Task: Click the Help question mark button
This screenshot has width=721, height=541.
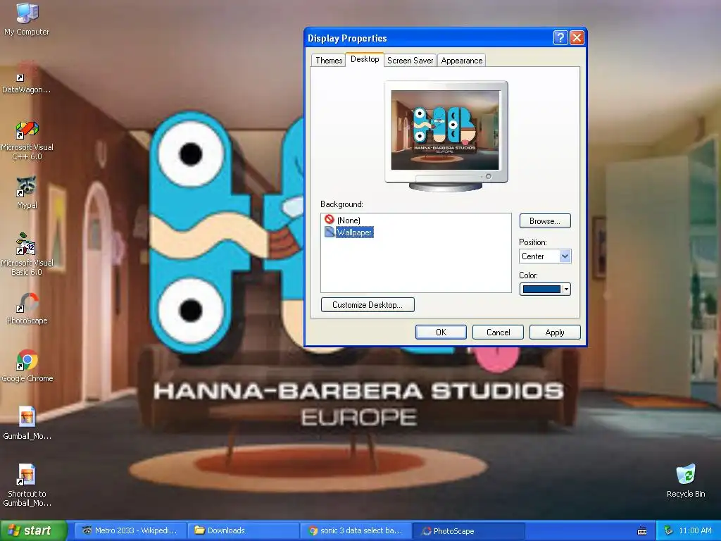Action: [560, 38]
